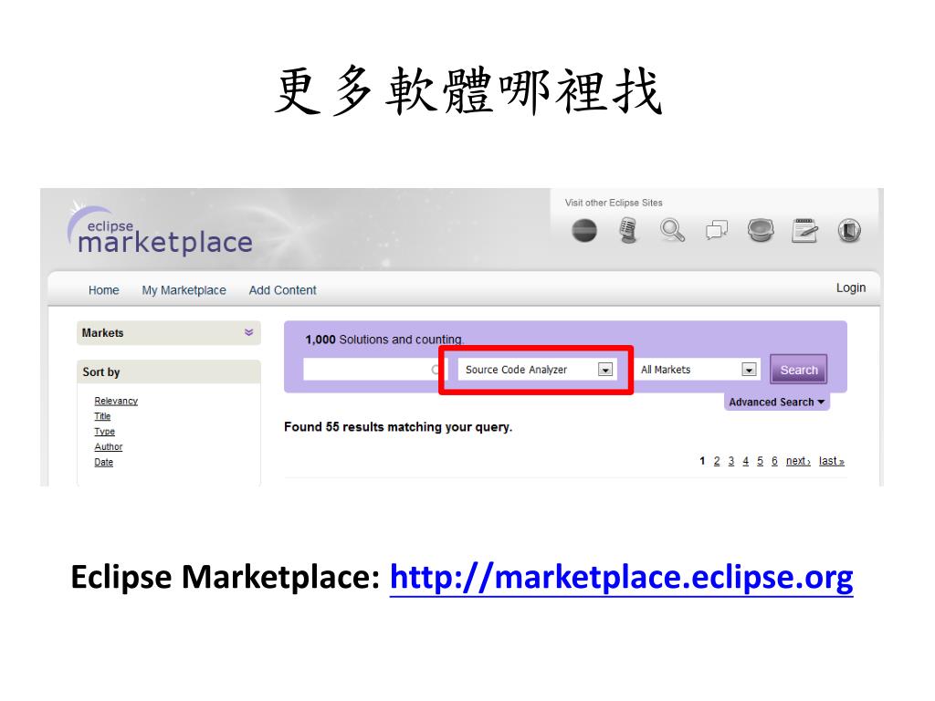
Task: Sort results by Relevancy
Action: click(x=116, y=402)
